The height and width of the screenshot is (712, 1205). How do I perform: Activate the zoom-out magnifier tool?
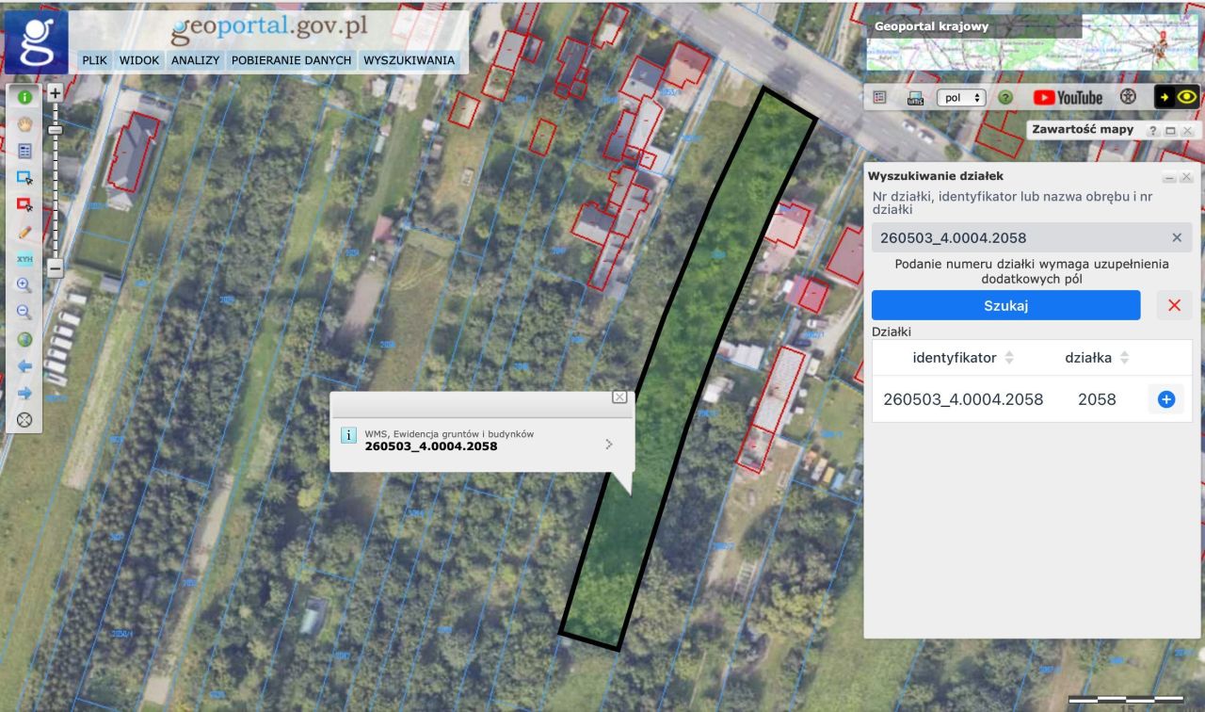24,312
